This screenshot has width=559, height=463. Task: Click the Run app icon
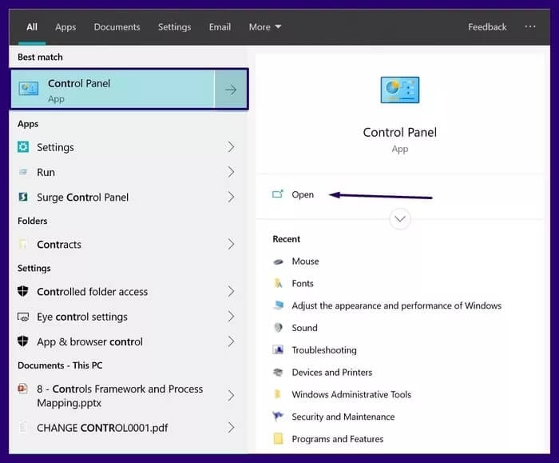click(x=23, y=172)
